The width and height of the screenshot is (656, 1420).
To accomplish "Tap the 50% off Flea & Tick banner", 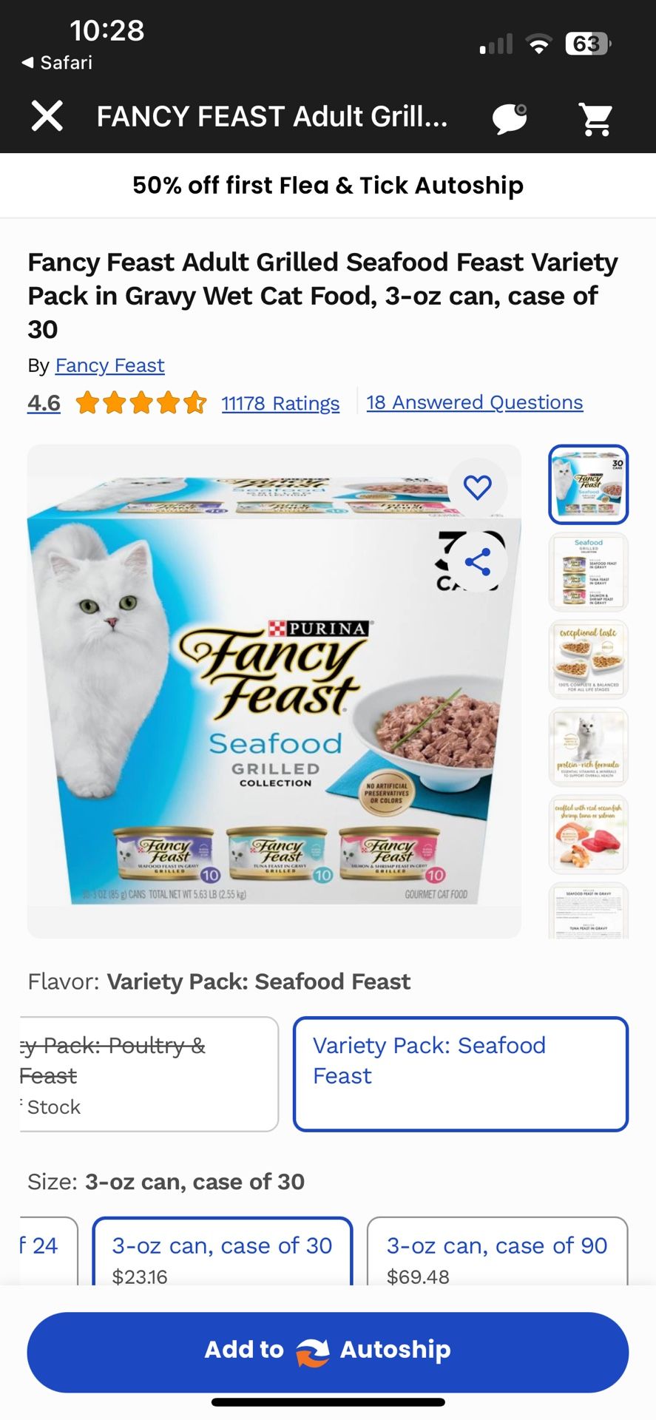I will pos(328,185).
